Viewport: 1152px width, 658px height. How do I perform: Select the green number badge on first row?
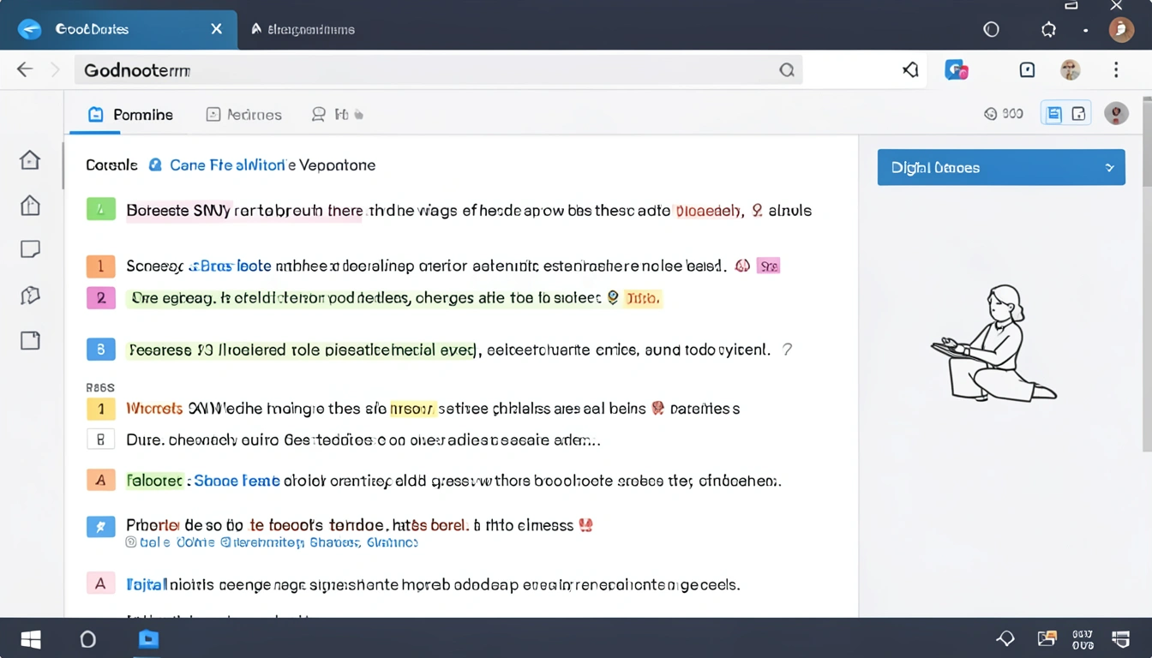(x=100, y=209)
